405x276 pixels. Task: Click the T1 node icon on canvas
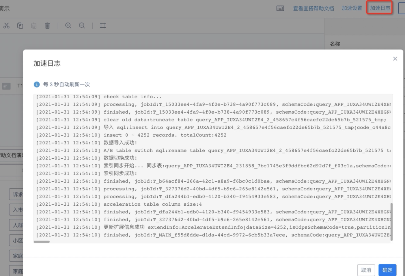(6, 86)
